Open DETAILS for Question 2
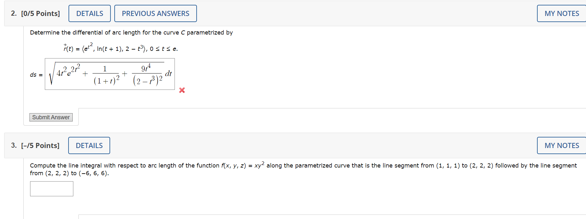 point(89,13)
